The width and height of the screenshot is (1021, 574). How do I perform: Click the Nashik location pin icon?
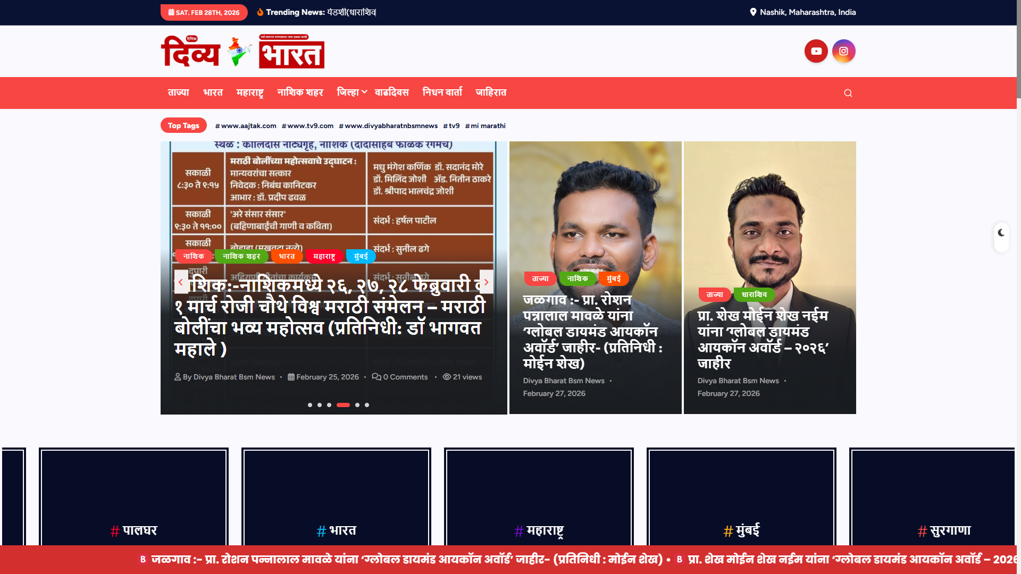(753, 12)
